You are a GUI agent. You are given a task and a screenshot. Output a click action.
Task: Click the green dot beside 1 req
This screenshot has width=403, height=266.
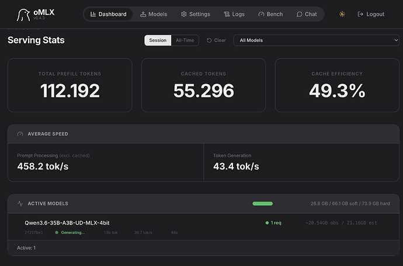coord(267,223)
